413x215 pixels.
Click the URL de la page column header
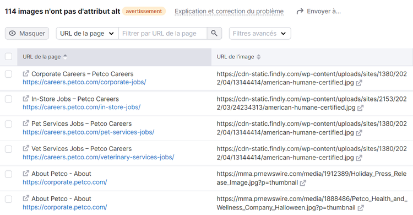pyautogui.click(x=115, y=57)
